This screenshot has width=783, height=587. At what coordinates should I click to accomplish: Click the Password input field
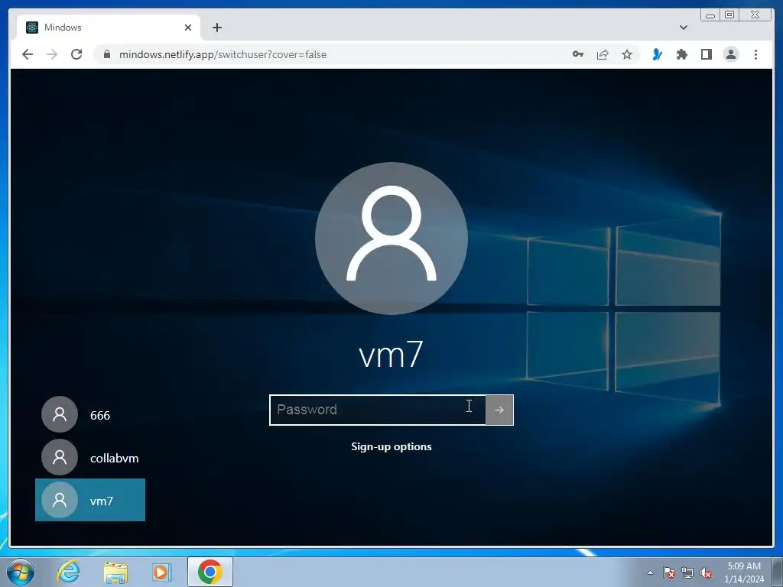click(x=378, y=410)
